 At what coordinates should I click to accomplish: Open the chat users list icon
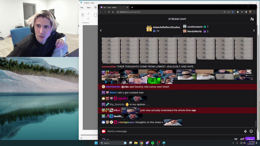[x=252, y=19]
